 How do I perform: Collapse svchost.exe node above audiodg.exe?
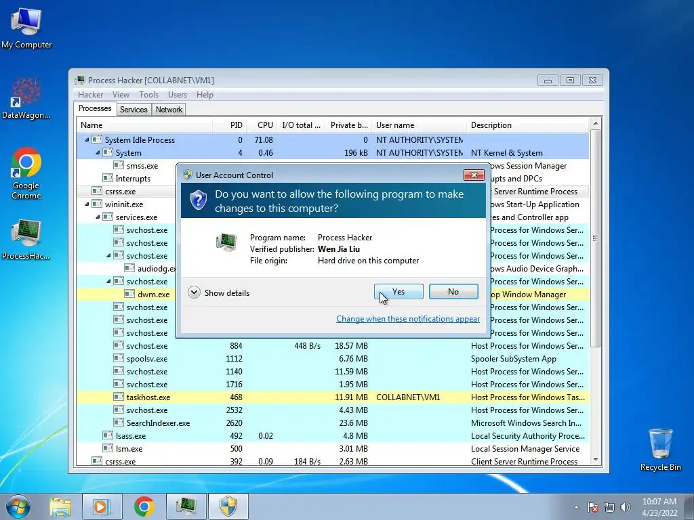point(108,255)
